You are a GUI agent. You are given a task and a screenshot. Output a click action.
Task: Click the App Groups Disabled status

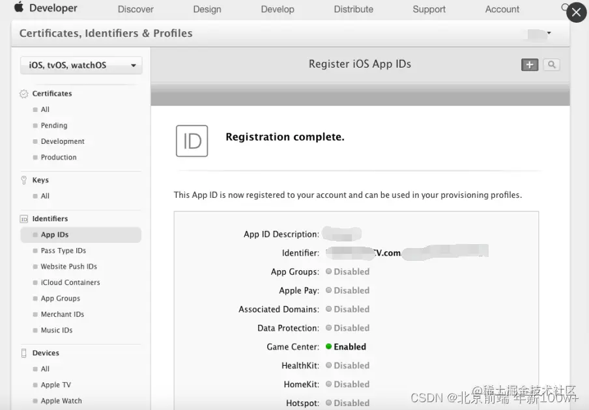click(x=347, y=271)
